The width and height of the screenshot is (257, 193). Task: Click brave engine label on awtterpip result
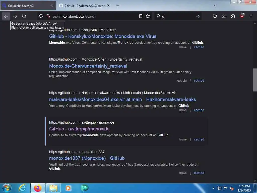(x=183, y=139)
